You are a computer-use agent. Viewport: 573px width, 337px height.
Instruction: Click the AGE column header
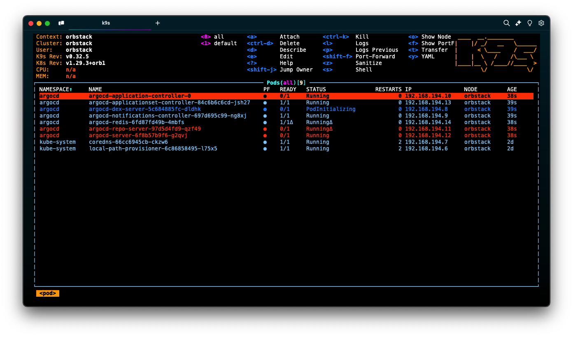pyautogui.click(x=512, y=90)
